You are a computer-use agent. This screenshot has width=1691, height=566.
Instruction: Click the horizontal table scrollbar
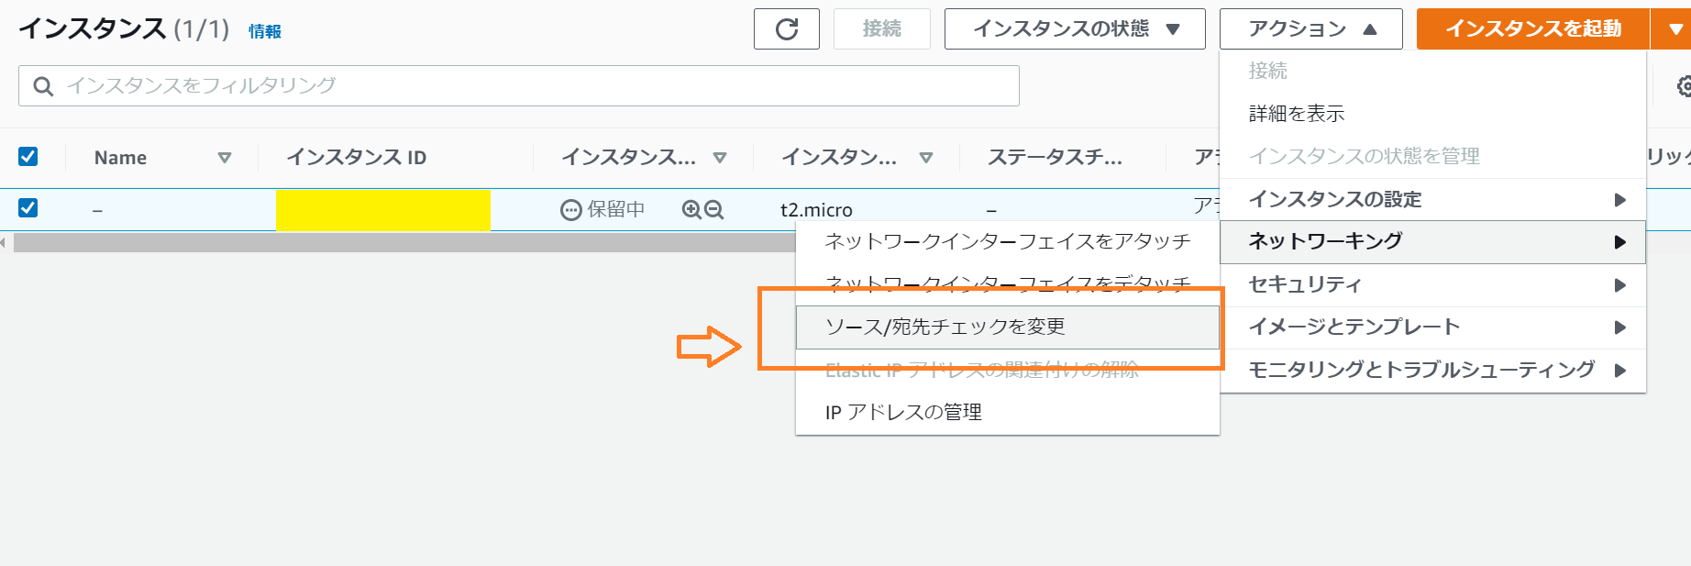[403, 242]
